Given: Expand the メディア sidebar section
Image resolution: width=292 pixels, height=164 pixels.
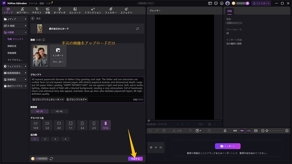Looking at the screenshot, I should click(15, 19).
